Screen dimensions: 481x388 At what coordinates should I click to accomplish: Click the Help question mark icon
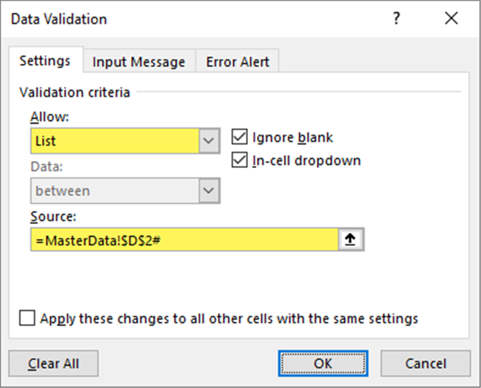coord(396,19)
